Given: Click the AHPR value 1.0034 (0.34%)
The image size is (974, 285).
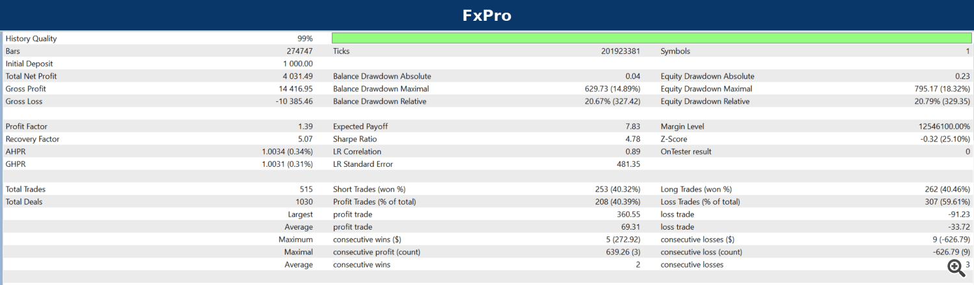Looking at the screenshot, I should click(x=287, y=151).
